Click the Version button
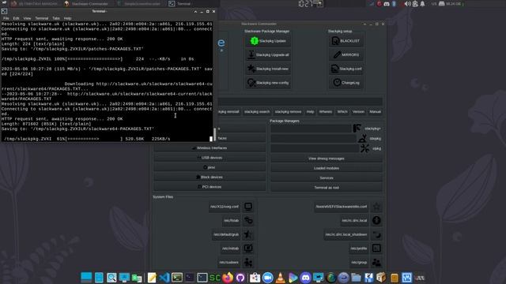The width and height of the screenshot is (506, 284). click(x=358, y=112)
